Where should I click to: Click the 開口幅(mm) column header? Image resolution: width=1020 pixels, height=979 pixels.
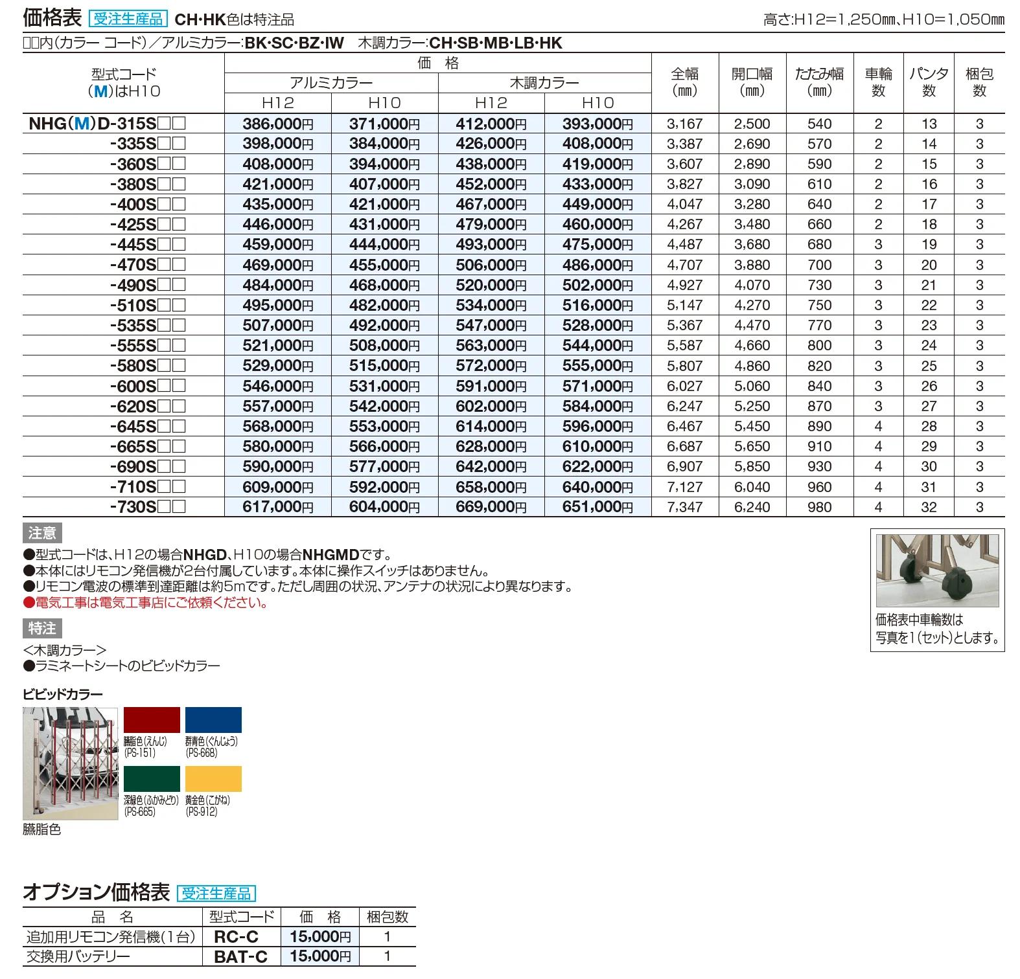point(752,83)
